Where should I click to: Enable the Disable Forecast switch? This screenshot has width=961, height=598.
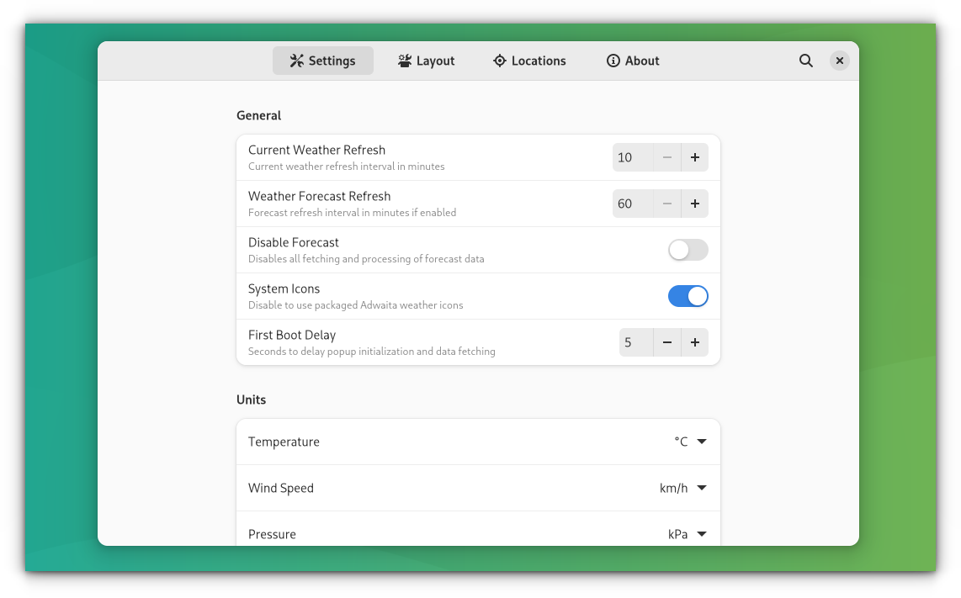[688, 250]
